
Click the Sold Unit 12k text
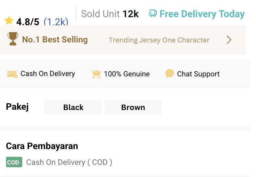click(x=110, y=14)
